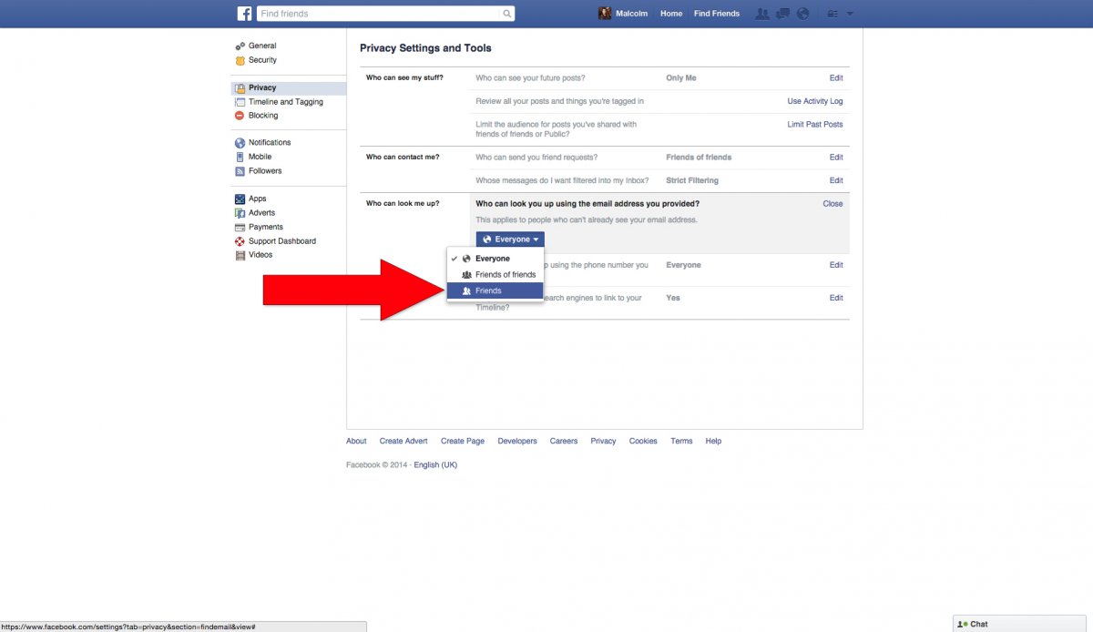Open Followers settings in sidebar
The image size is (1093, 632).
coord(265,171)
